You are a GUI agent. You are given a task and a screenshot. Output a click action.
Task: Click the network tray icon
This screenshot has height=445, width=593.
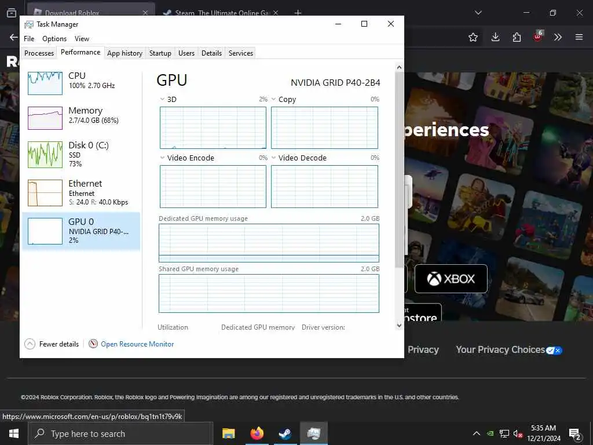504,433
